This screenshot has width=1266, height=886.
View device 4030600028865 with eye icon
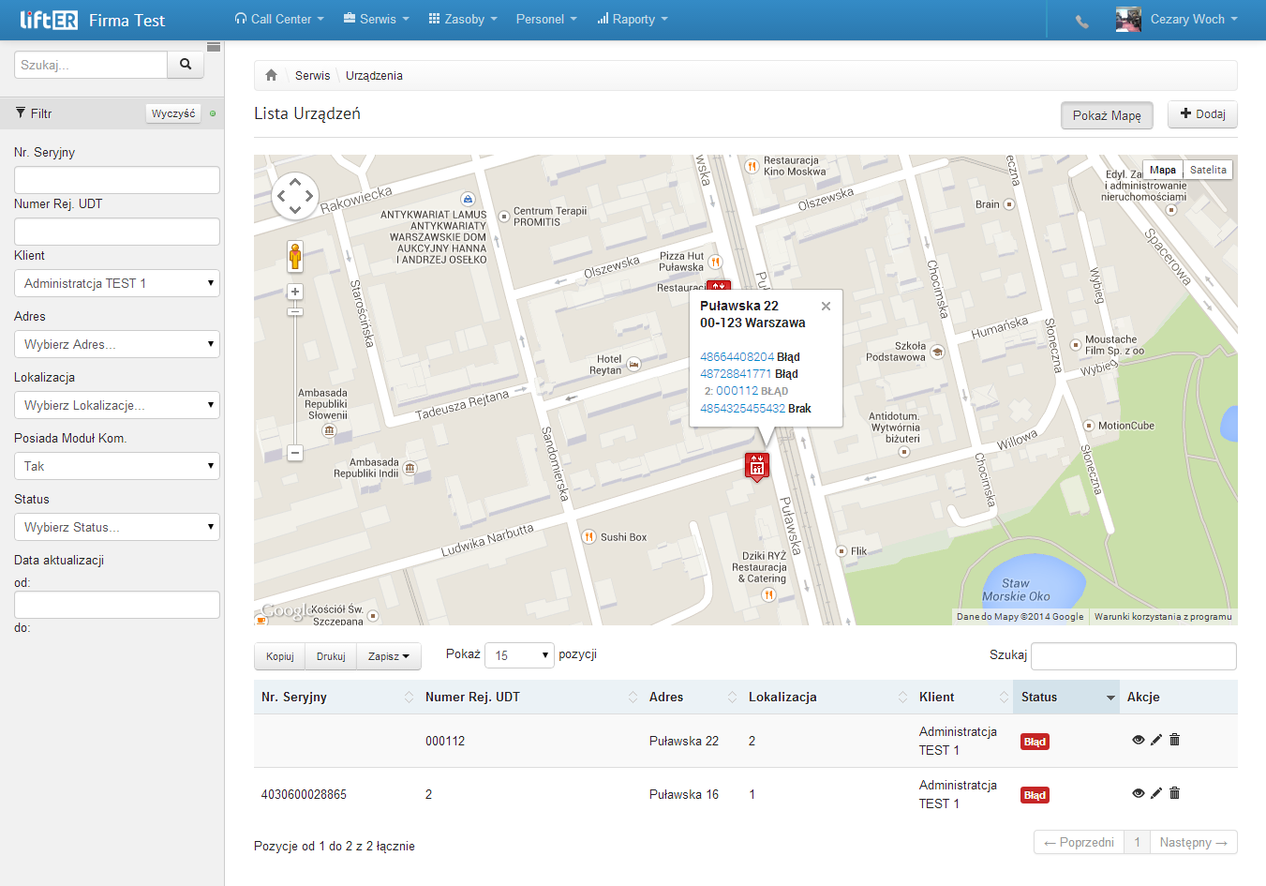[x=1138, y=793]
